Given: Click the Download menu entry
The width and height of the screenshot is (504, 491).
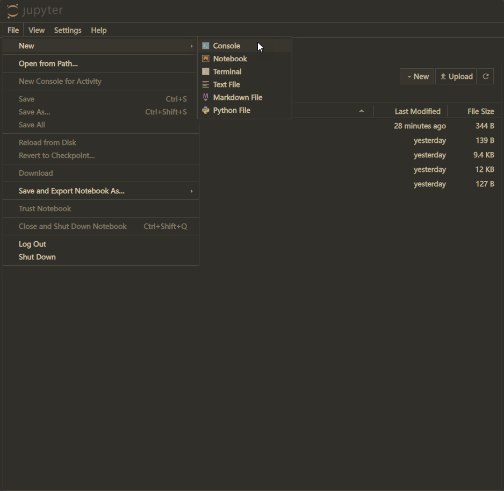Looking at the screenshot, I should tap(101, 173).
